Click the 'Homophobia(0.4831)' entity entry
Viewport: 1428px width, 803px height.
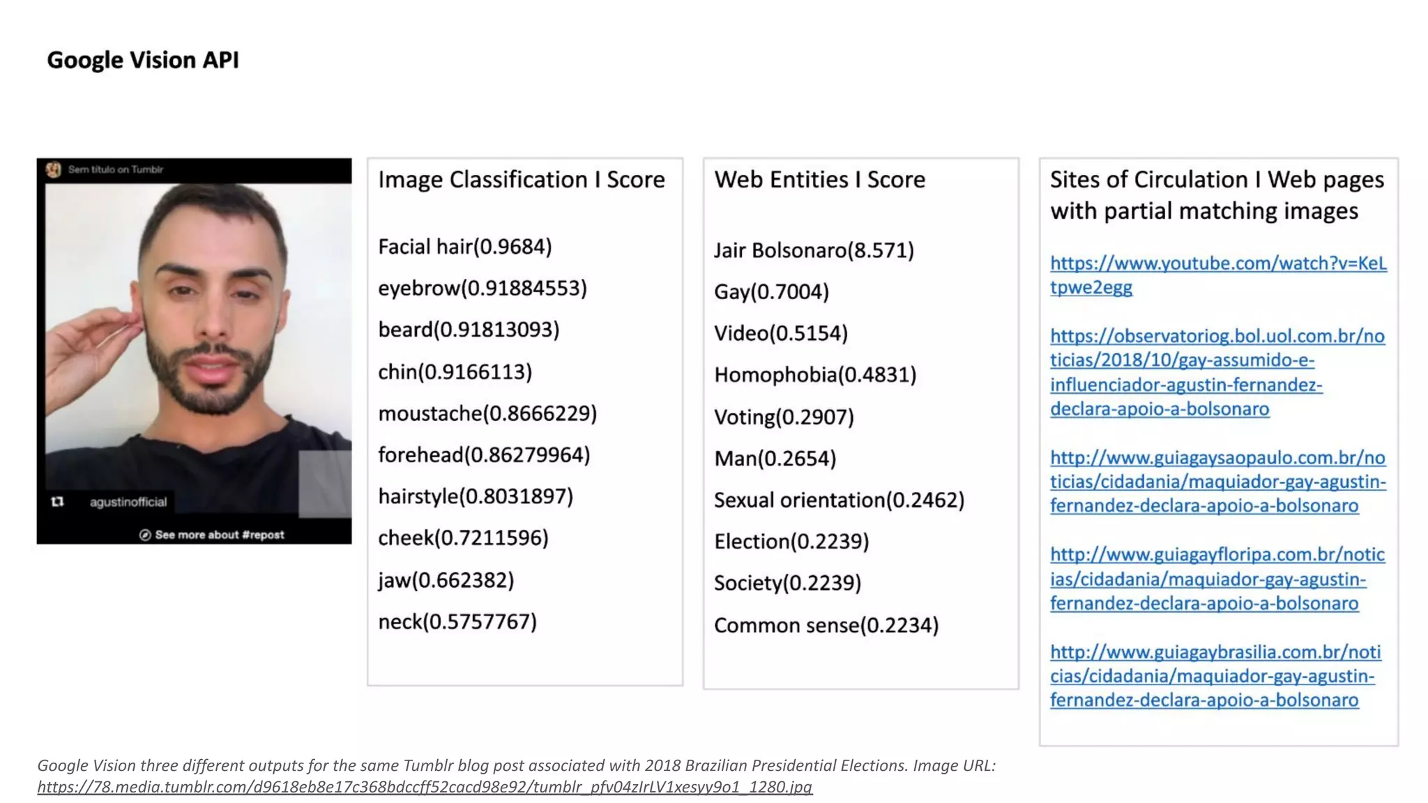[x=814, y=375]
